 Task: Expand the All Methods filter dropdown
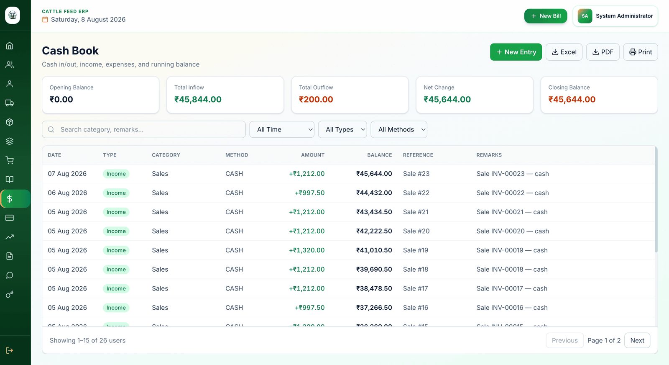(399, 129)
